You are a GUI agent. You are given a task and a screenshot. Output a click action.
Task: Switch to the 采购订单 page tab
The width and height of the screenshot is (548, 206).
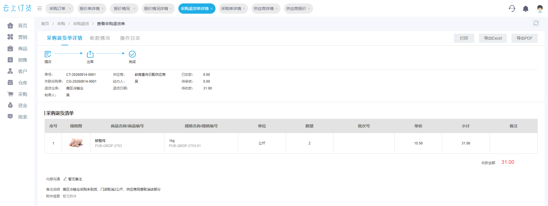pyautogui.click(x=57, y=9)
